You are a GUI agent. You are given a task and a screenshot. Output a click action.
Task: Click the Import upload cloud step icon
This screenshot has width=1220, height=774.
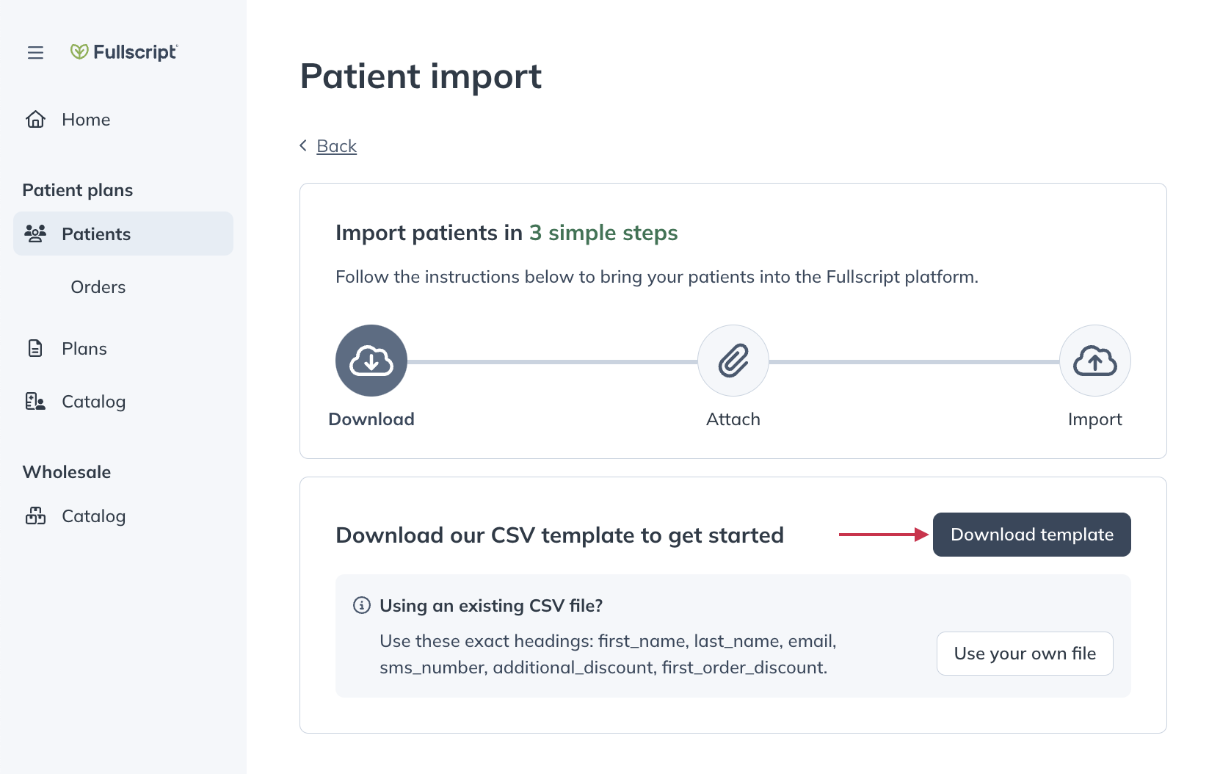pyautogui.click(x=1094, y=360)
